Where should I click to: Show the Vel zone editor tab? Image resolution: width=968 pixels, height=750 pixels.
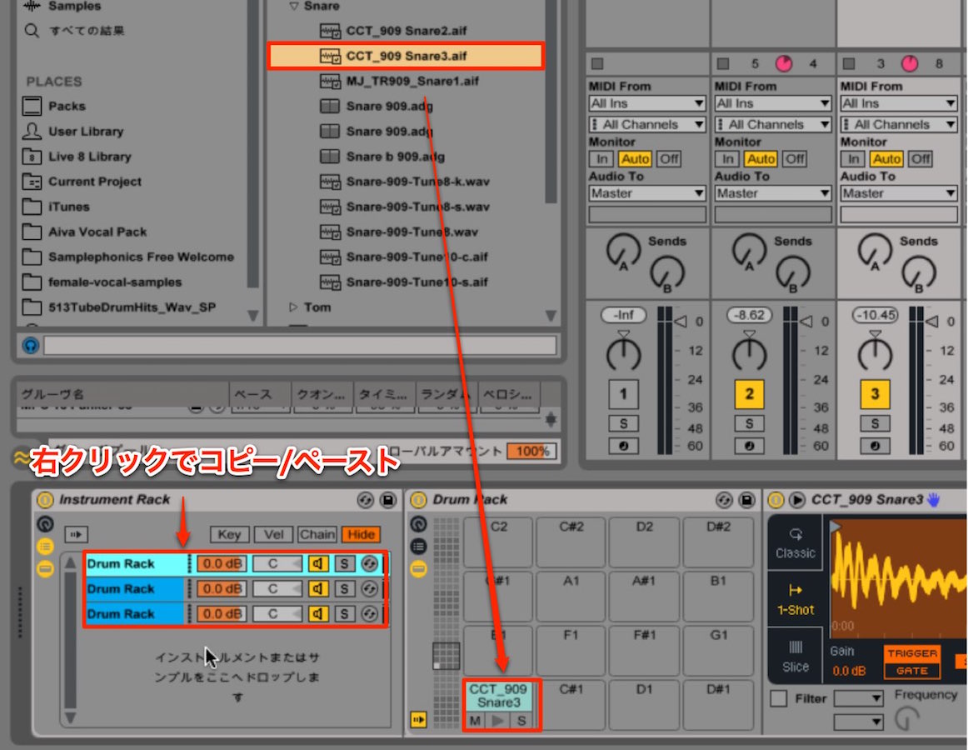point(274,534)
